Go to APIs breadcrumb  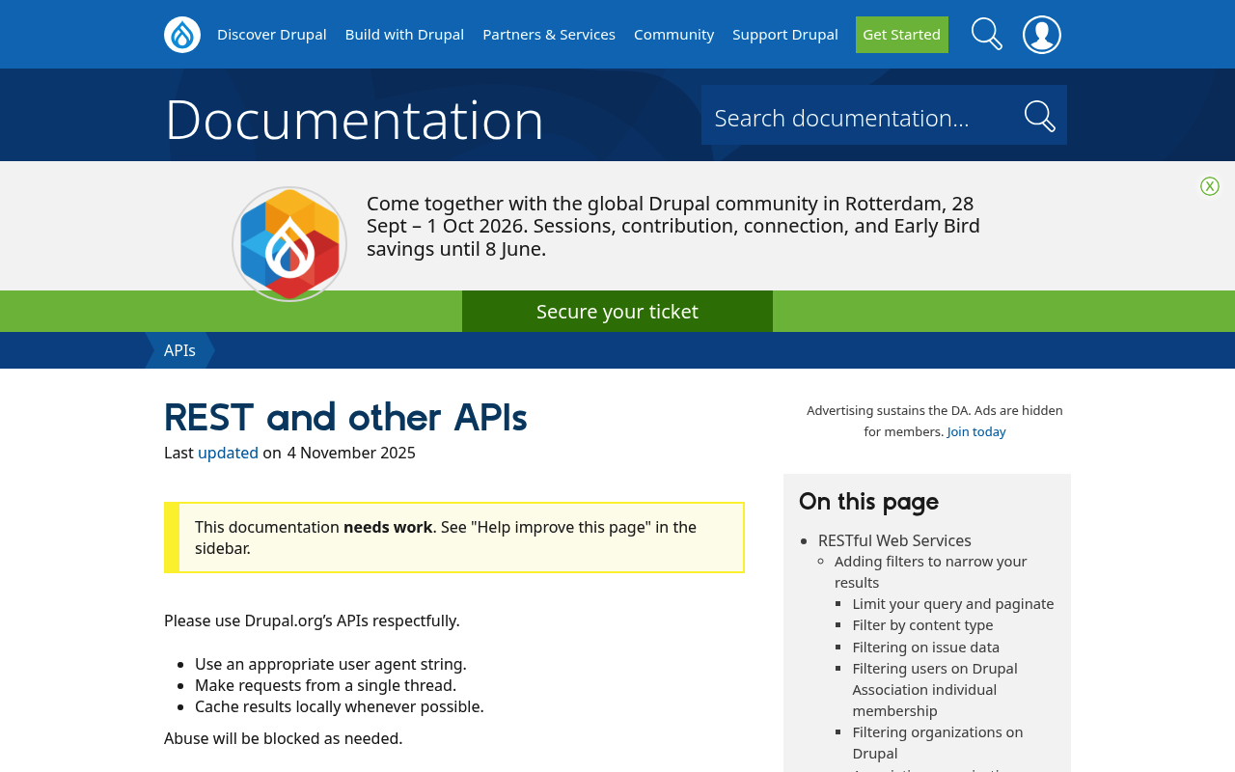tap(179, 350)
